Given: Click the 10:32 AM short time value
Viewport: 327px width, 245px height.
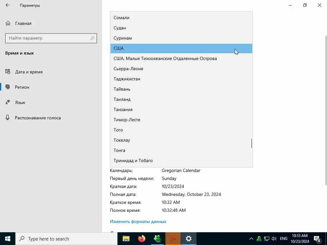Looking at the screenshot, I should (171, 202).
